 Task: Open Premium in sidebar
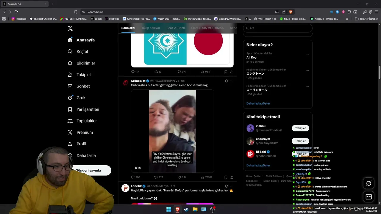(80, 132)
